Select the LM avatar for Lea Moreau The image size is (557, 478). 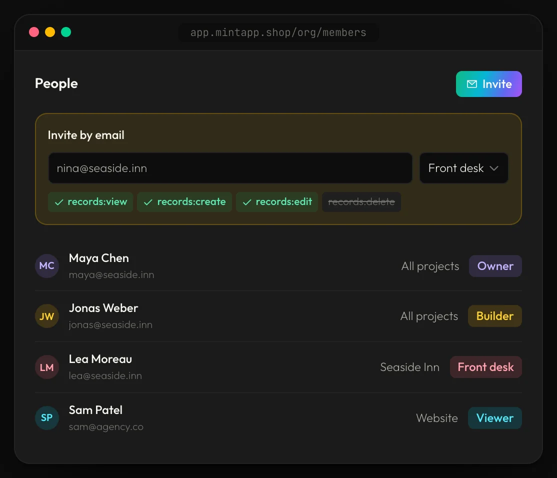[47, 367]
